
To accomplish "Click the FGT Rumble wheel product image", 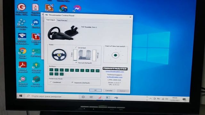I will click(x=63, y=33).
